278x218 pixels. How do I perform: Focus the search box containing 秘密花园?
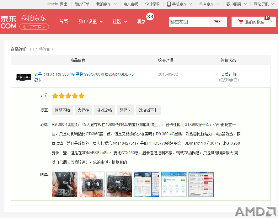pos(189,22)
